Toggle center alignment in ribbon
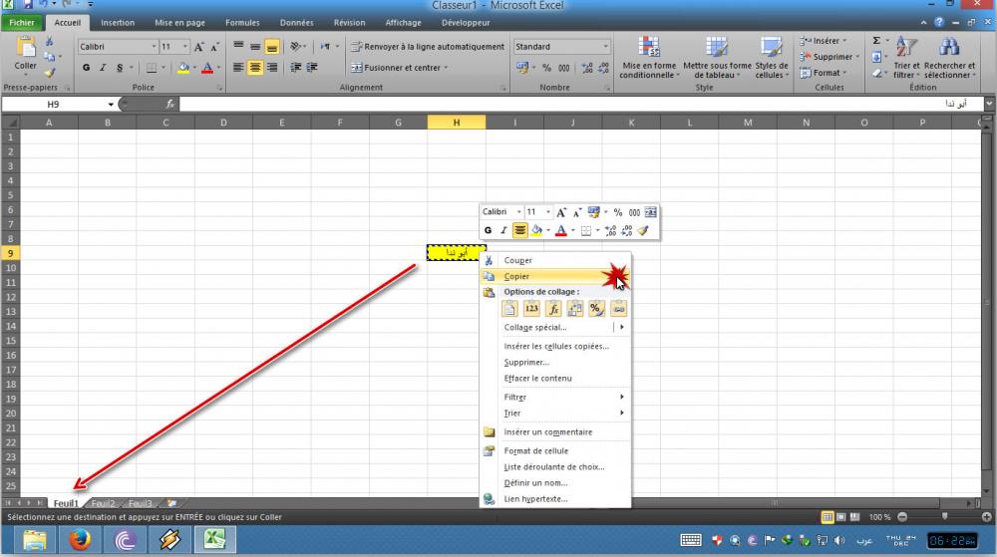The width and height of the screenshot is (997, 557). pyautogui.click(x=255, y=68)
